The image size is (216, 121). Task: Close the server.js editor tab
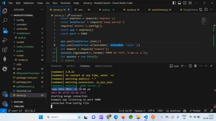(69, 9)
